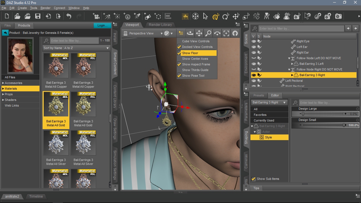Click the Render camera icon in toolbar
Image resolution: width=361 pixels, height=203 pixels.
pyautogui.click(x=338, y=16)
